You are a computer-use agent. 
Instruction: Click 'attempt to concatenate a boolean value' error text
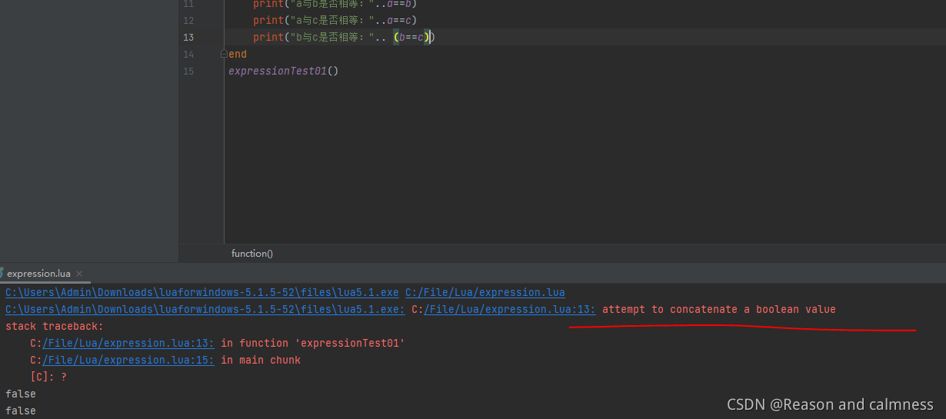pos(719,309)
